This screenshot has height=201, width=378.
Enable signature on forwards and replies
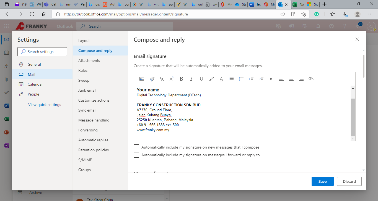[x=136, y=155]
